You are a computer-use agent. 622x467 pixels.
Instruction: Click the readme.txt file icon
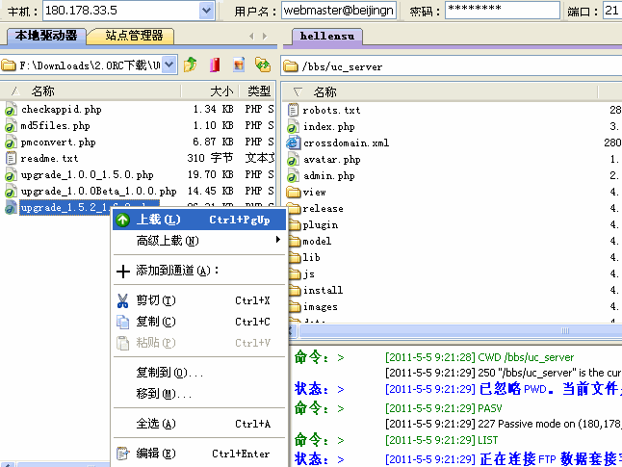(x=11, y=158)
